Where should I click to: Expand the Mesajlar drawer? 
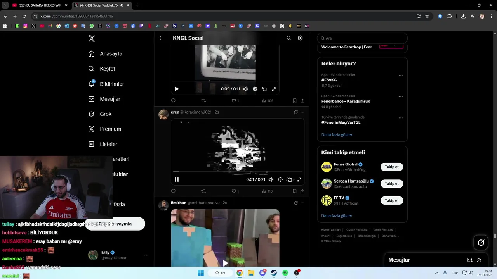pyautogui.click(x=479, y=260)
